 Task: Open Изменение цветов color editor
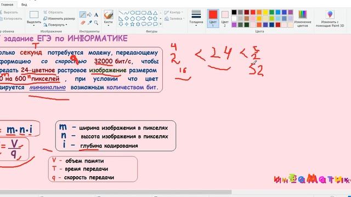tap(302, 19)
